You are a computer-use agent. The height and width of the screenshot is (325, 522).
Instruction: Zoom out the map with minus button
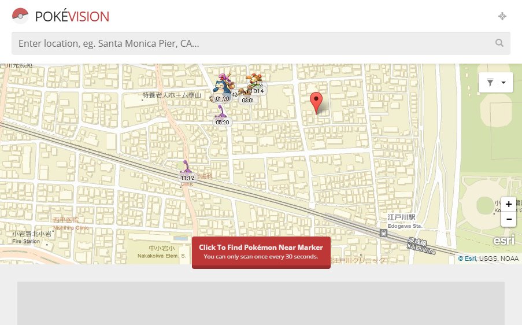click(x=508, y=219)
